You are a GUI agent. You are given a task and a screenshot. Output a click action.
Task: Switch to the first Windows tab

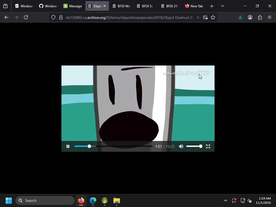click(x=24, y=6)
